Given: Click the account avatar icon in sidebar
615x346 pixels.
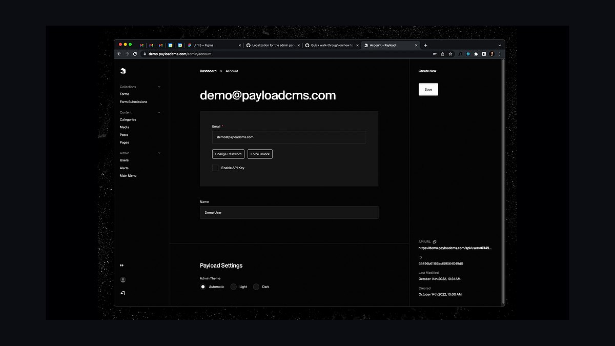Looking at the screenshot, I should (123, 280).
